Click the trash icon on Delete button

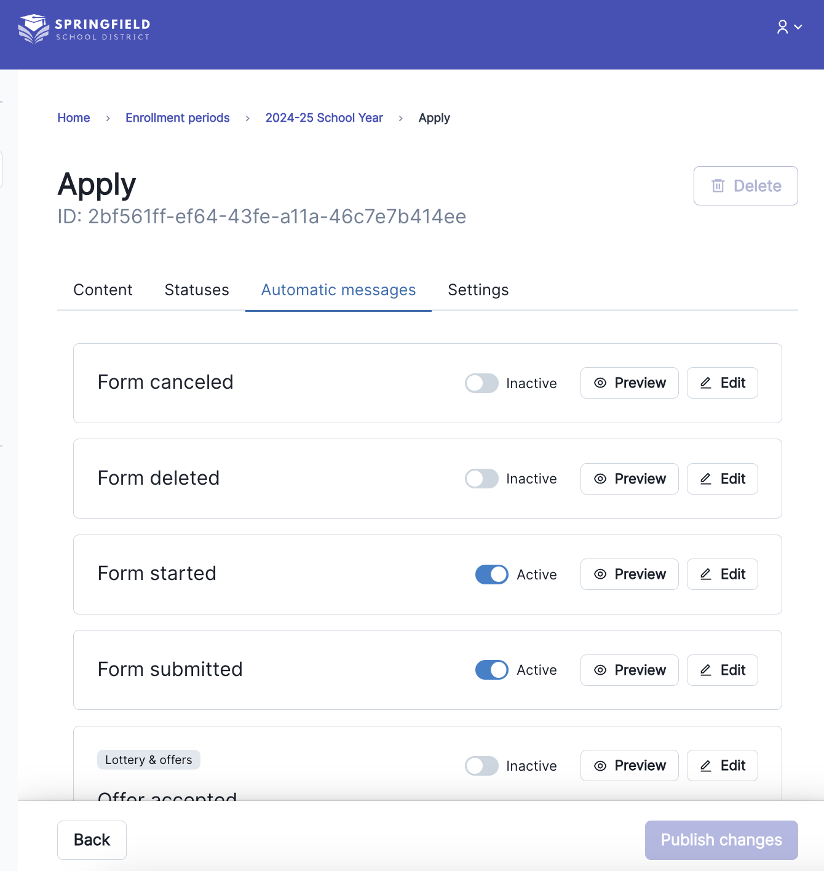click(718, 186)
